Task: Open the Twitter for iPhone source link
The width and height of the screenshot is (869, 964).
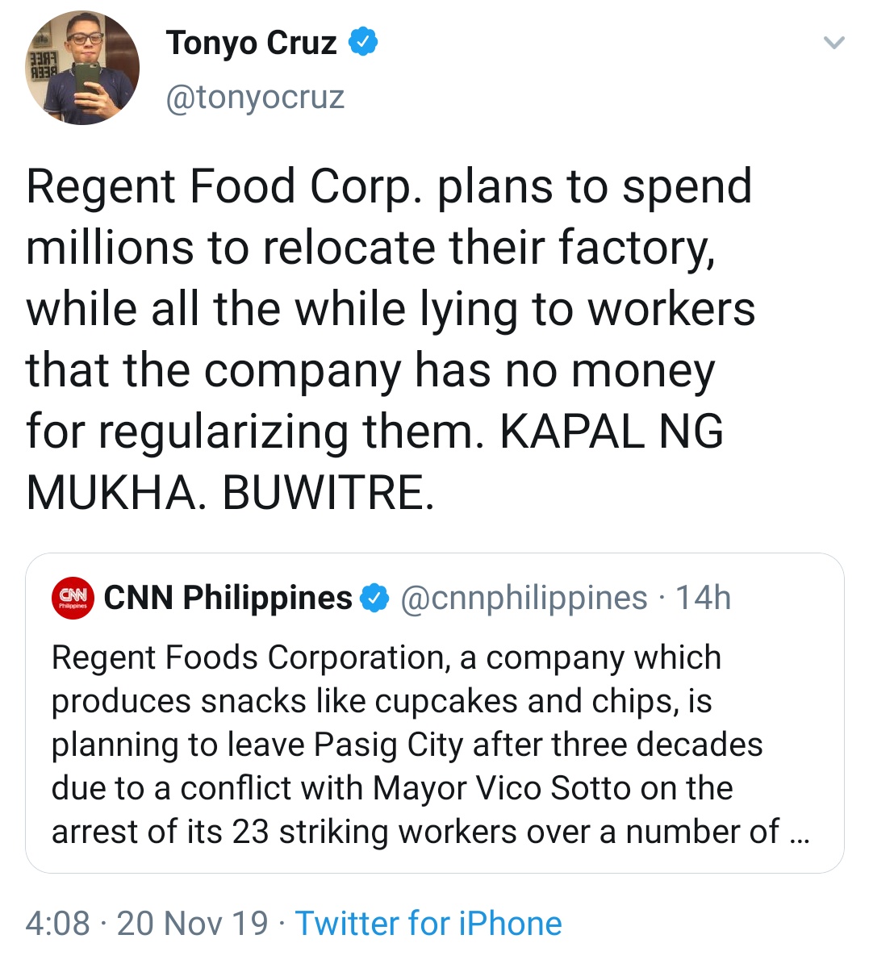Action: 428,924
